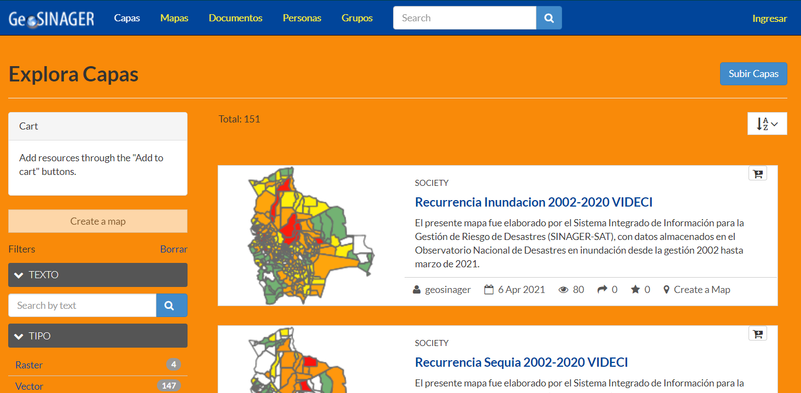Open the sort order A-Z dropdown
Screen dimensions: 801x393
[767, 124]
